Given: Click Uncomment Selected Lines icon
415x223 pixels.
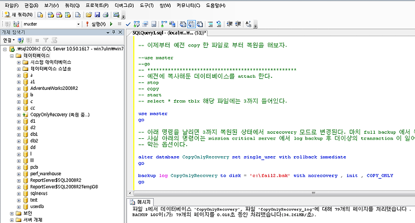Looking at the screenshot, I should pos(219,24).
